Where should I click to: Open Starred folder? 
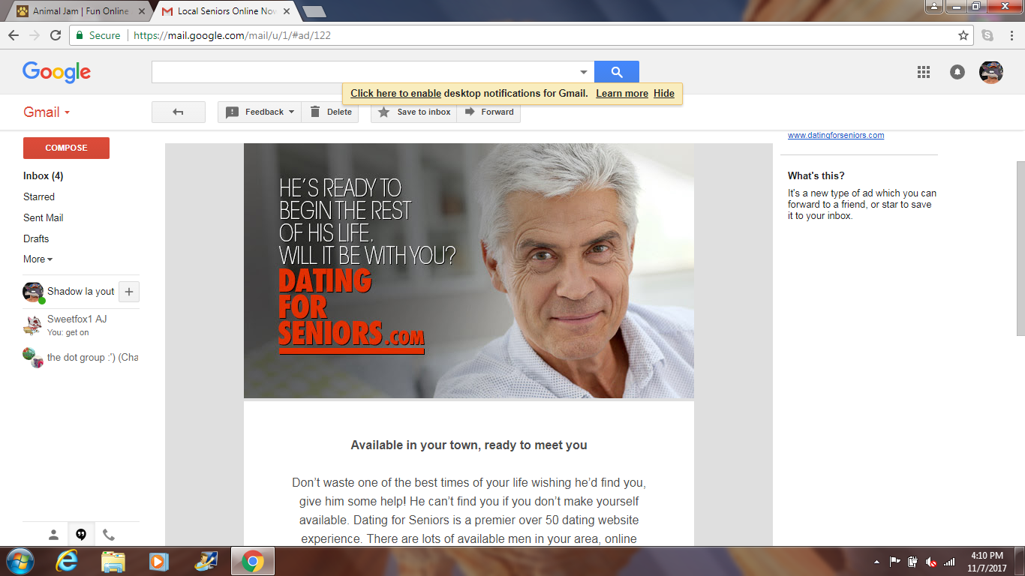coord(39,196)
